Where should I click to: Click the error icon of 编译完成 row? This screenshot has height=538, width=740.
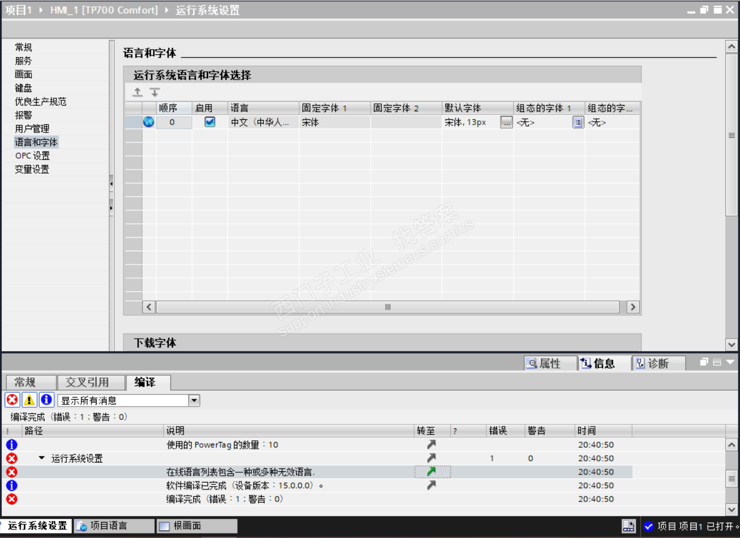click(x=12, y=499)
